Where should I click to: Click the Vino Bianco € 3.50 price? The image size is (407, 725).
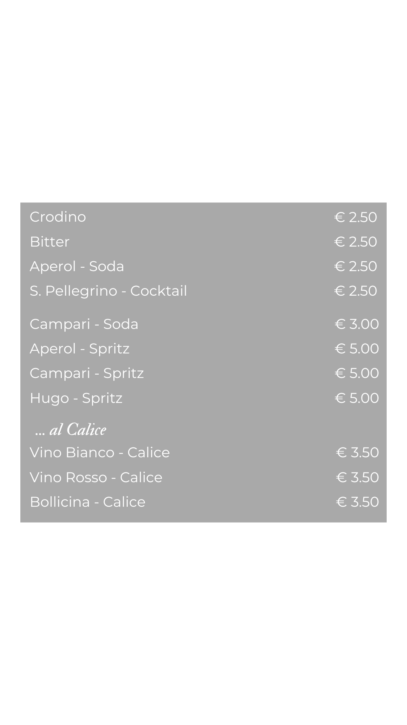tap(357, 452)
